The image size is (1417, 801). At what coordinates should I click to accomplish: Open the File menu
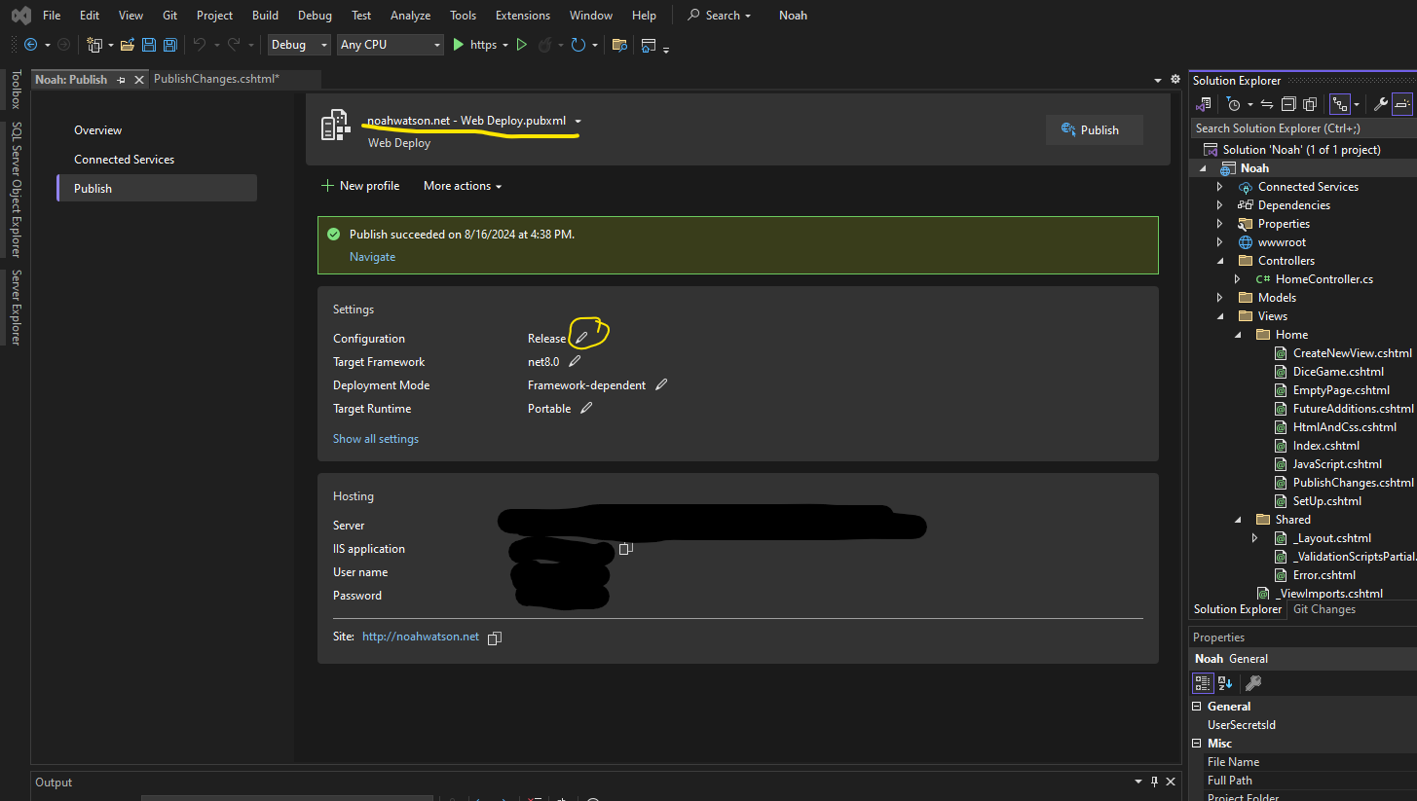(52, 16)
